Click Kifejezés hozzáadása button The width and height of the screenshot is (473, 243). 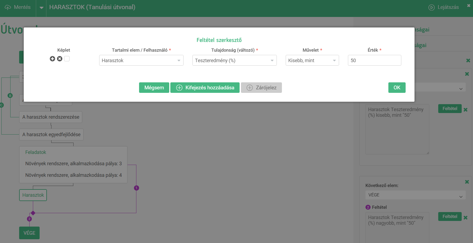(x=205, y=87)
